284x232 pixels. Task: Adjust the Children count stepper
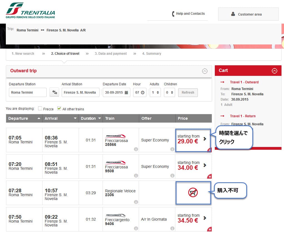tap(172, 93)
